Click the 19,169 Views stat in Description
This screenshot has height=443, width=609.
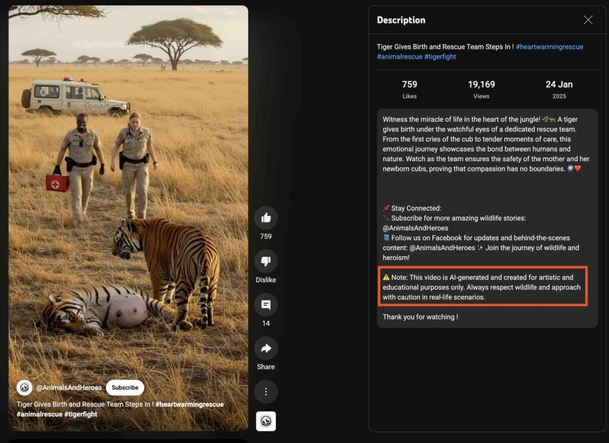481,89
